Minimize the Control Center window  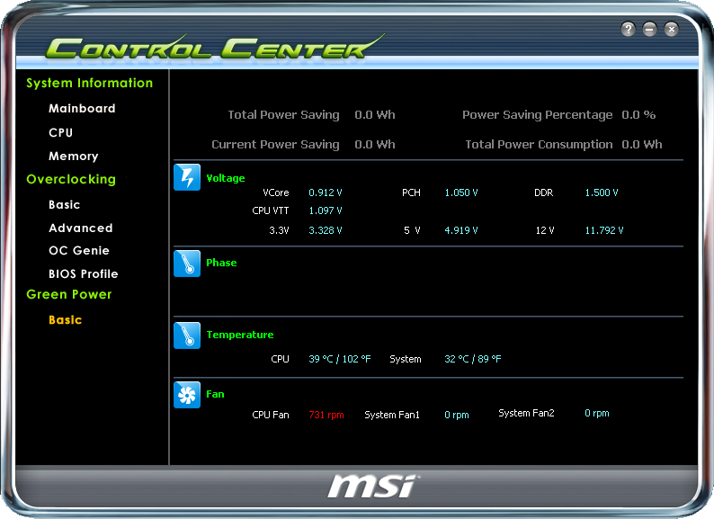[650, 29]
